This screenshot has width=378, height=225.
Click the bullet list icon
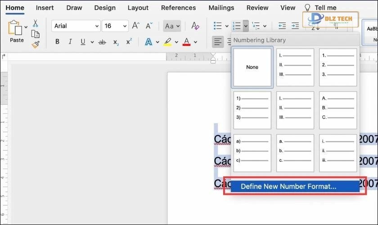217,26
